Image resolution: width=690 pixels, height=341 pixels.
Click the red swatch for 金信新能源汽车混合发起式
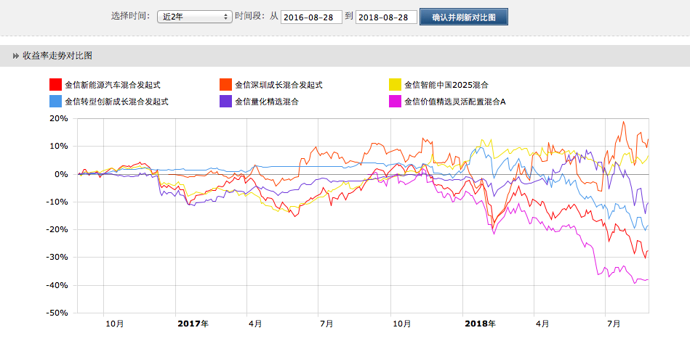click(55, 85)
